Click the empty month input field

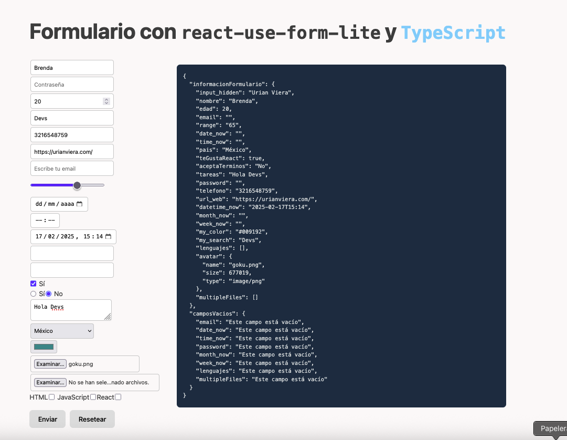(72, 253)
